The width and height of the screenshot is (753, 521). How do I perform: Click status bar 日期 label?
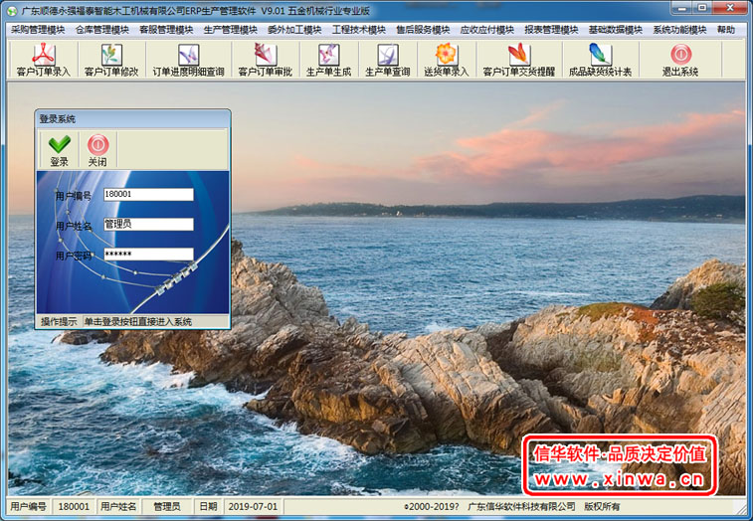pyautogui.click(x=209, y=507)
